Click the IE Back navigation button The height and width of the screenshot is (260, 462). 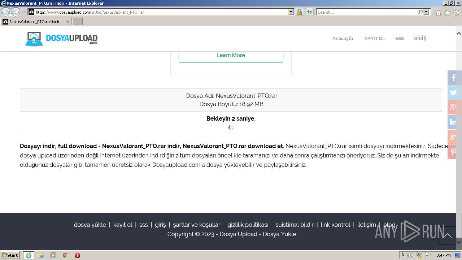pos(5,12)
